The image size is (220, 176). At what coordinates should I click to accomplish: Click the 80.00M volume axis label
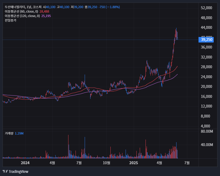coord(207,131)
